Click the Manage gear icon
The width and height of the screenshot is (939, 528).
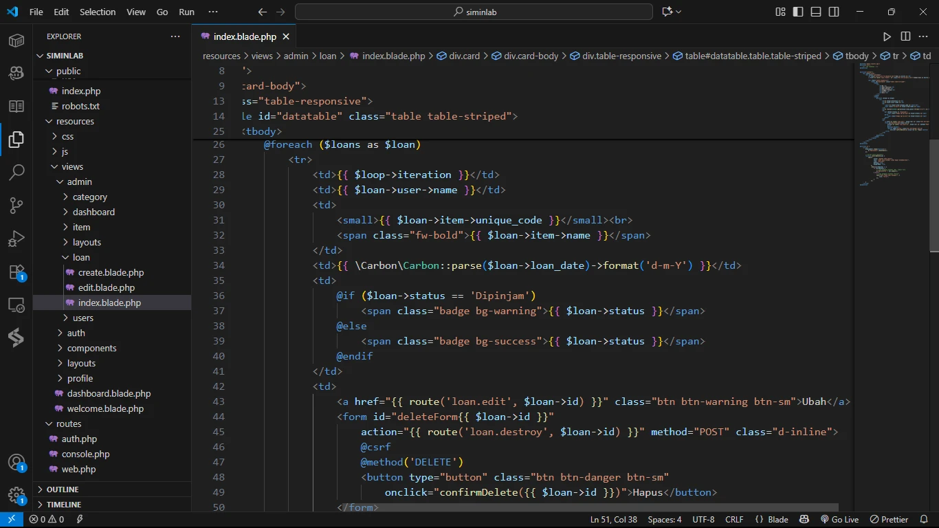coord(16,495)
